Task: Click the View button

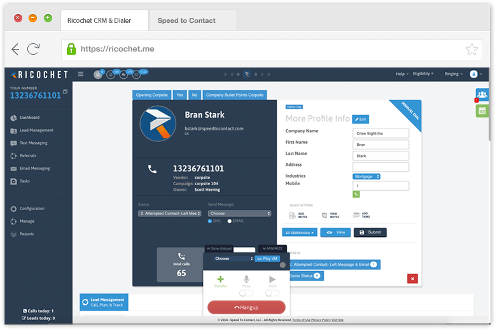Action: [x=335, y=232]
